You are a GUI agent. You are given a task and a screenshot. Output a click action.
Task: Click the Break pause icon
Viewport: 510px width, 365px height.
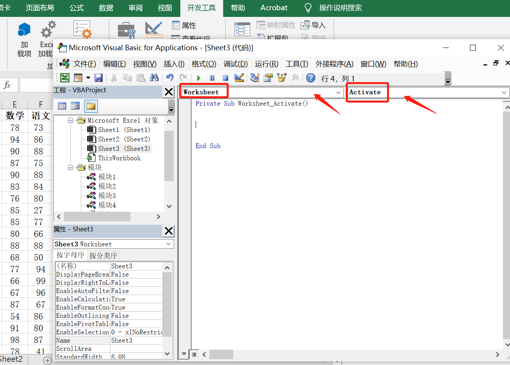click(x=212, y=78)
